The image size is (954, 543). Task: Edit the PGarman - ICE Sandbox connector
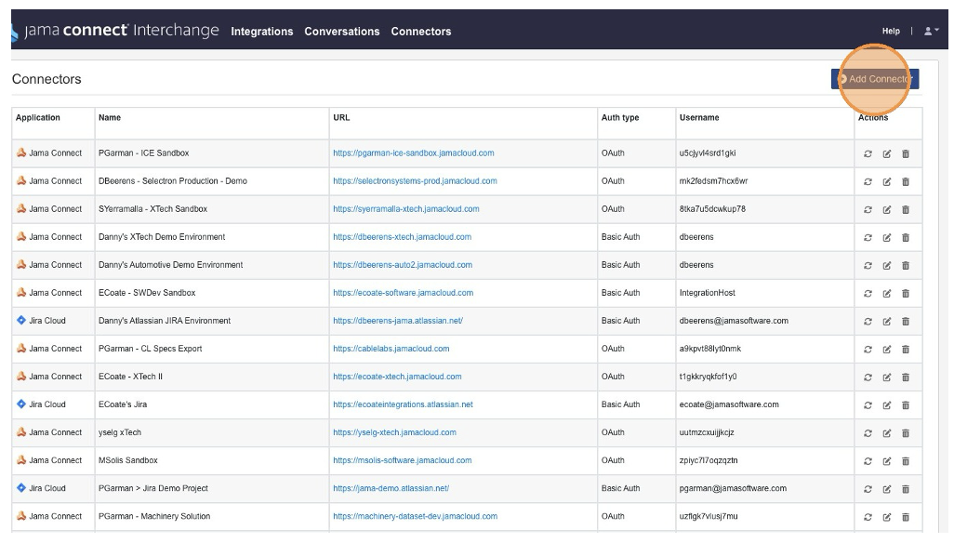pos(886,153)
